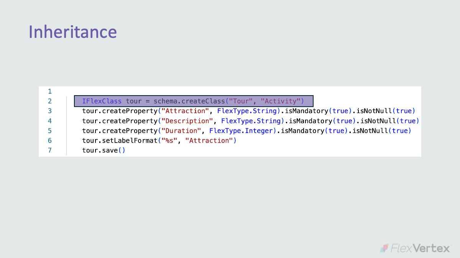
Task: Select the Inheritance slide title
Action: point(72,32)
